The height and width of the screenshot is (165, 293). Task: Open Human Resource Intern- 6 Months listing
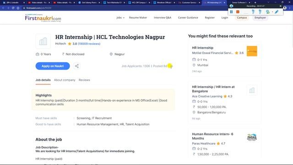coord(212,136)
